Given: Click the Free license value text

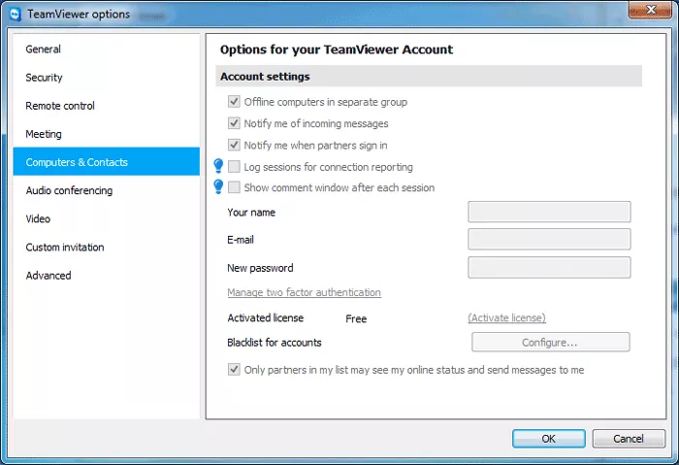Looking at the screenshot, I should pos(356,319).
